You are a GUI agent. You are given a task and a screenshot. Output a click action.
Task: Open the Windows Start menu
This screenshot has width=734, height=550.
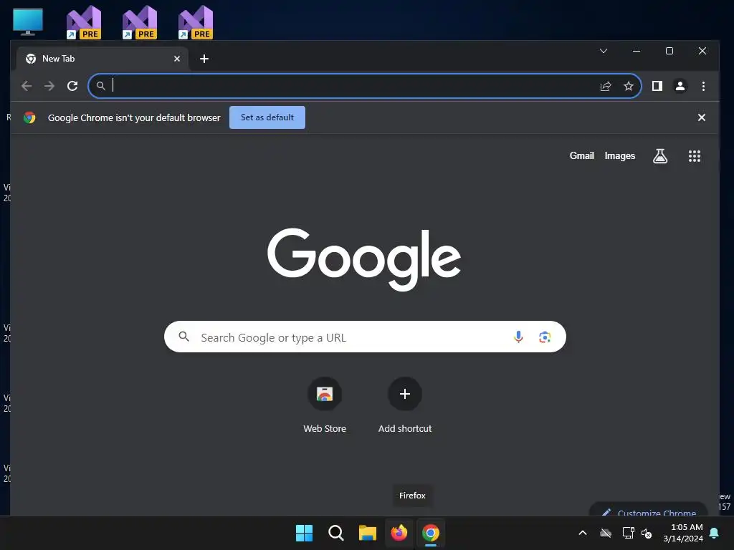coord(304,533)
